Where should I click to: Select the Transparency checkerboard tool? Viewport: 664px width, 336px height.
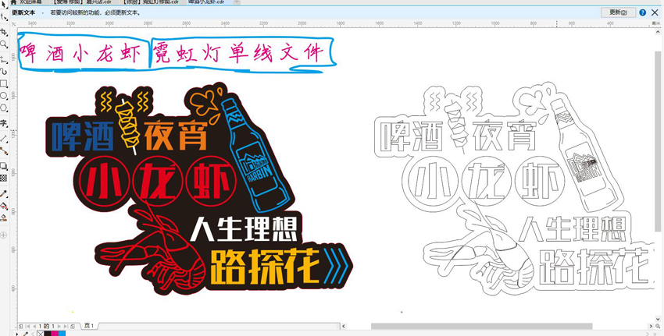pos(4,179)
